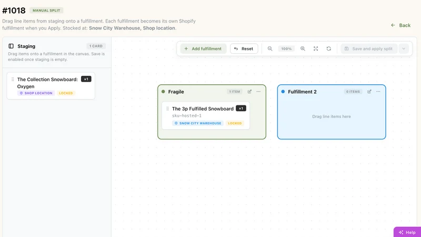The height and width of the screenshot is (237, 421).
Task: Click the x1 badge on 3p Fulfilled Snowboard
Action: (x=241, y=108)
